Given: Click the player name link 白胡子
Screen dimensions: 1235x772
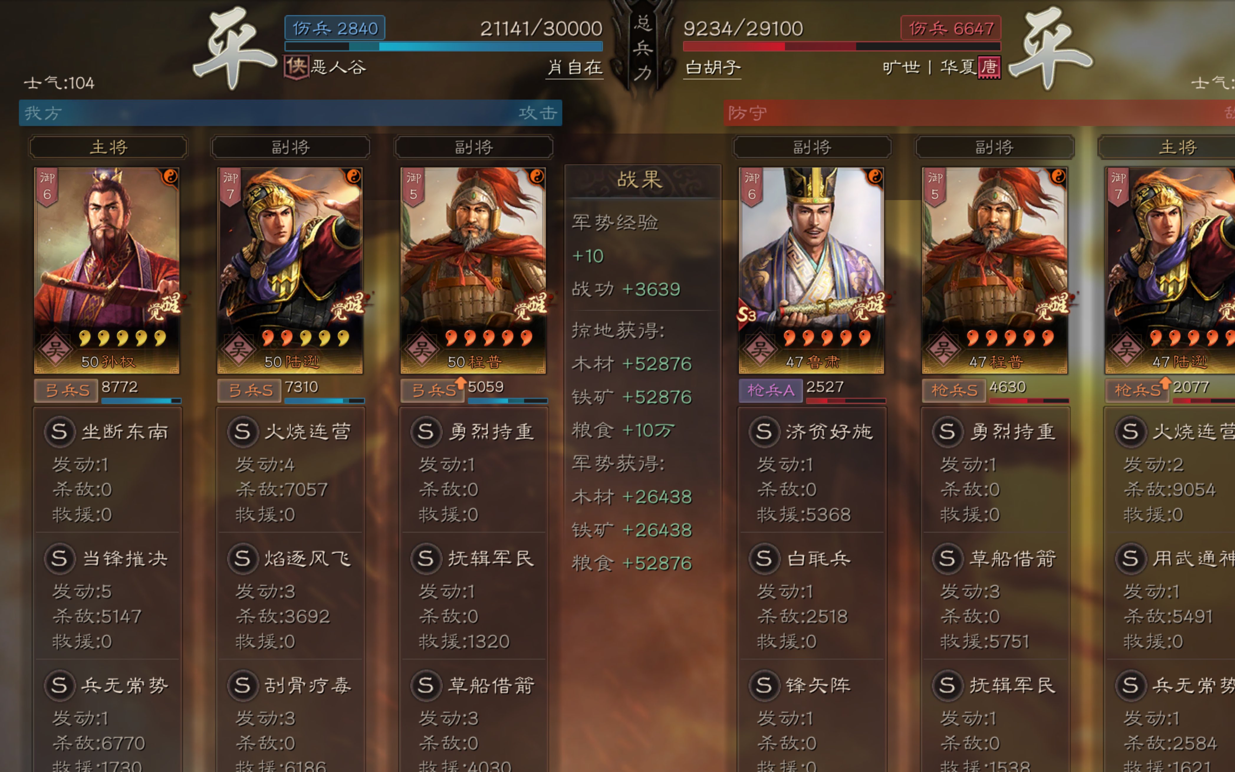Looking at the screenshot, I should click(712, 68).
